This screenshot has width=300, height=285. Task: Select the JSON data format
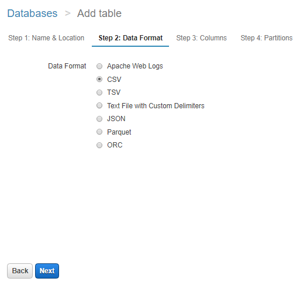(99, 119)
